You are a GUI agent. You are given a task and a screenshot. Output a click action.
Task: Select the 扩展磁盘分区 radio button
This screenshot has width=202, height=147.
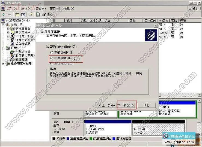52,58
